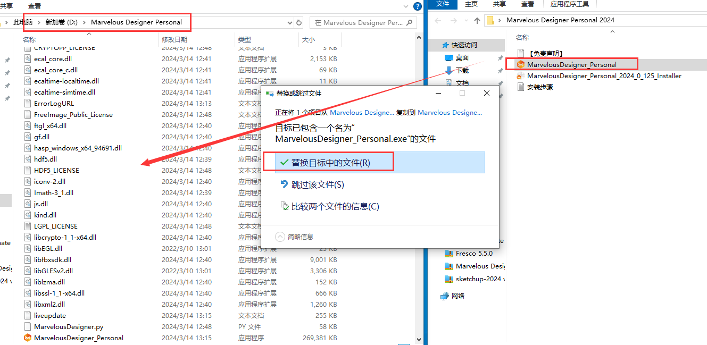Expand the chevron after 此电脑 in the breadcrumb
The width and height of the screenshot is (707, 345).
click(x=39, y=22)
